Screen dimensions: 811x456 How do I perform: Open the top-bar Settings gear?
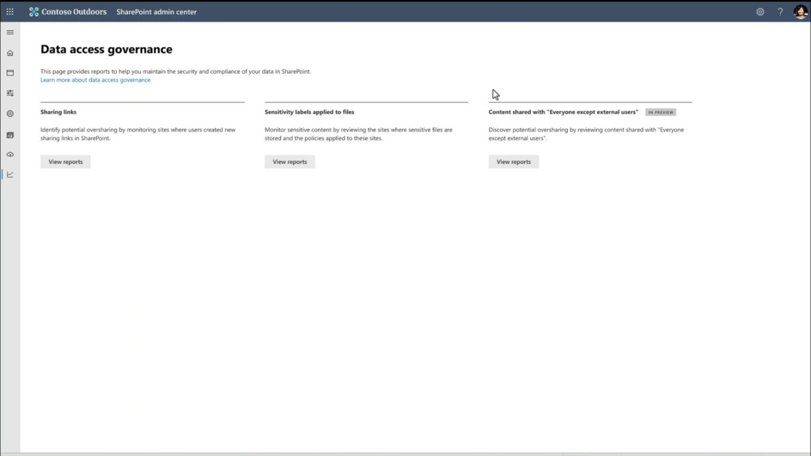pyautogui.click(x=760, y=12)
